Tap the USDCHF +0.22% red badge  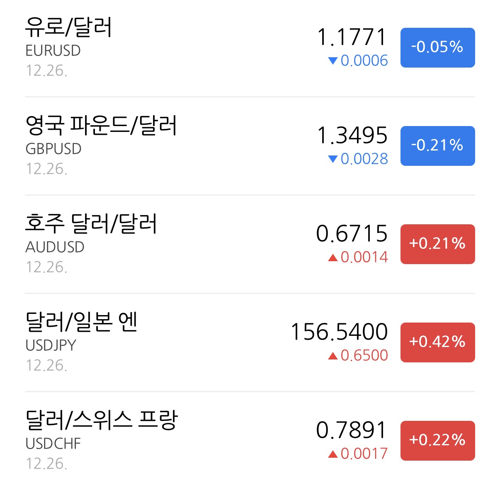[437, 440]
